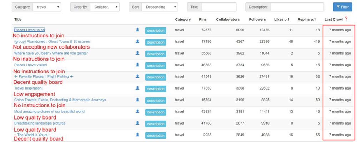This screenshot has width=357, height=142.
Task: Click pins value 2235
Action: tap(207, 135)
